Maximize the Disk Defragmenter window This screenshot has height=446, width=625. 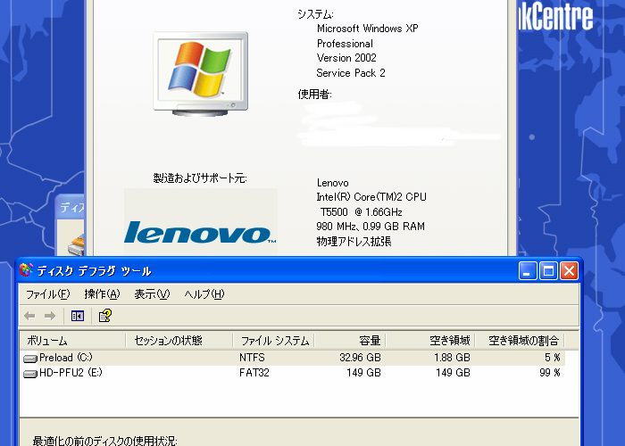coord(548,271)
